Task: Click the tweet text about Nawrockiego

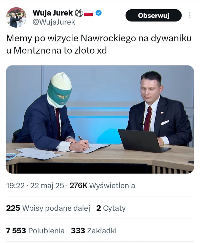Action: click(99, 44)
